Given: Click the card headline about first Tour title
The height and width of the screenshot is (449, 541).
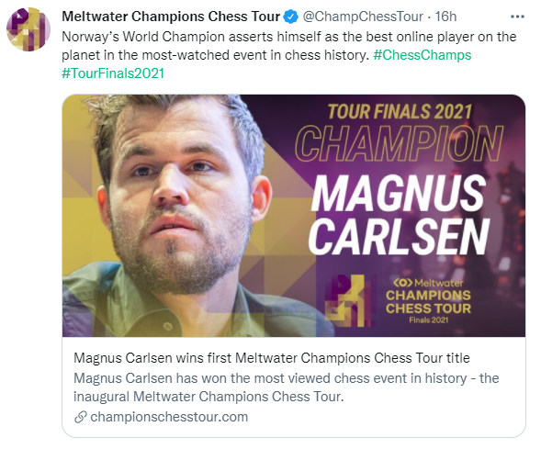Looking at the screenshot, I should pos(272,358).
